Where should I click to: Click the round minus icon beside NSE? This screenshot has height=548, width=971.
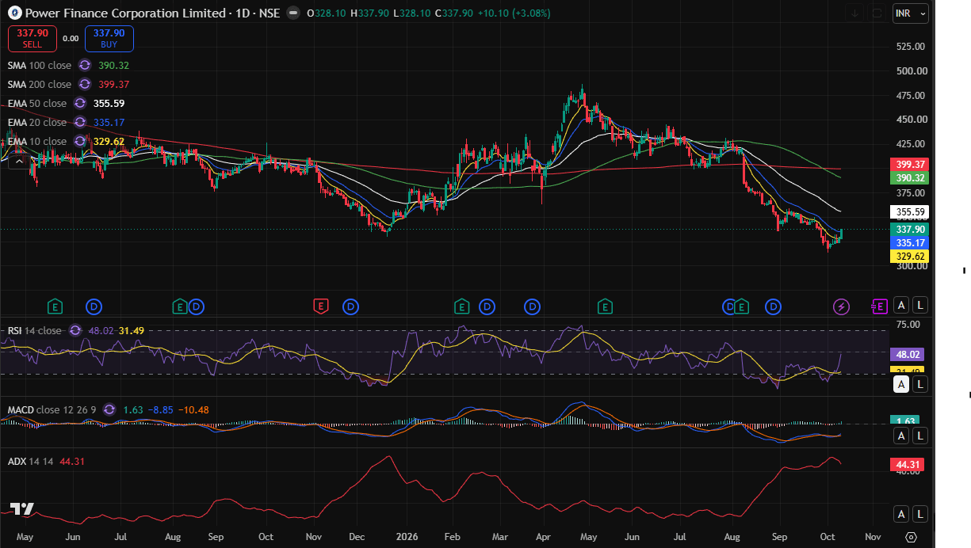pyautogui.click(x=293, y=13)
